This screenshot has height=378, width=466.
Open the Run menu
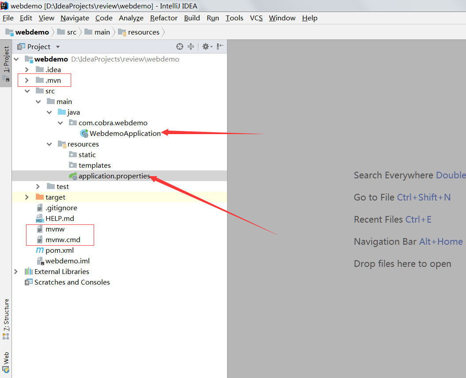[213, 18]
